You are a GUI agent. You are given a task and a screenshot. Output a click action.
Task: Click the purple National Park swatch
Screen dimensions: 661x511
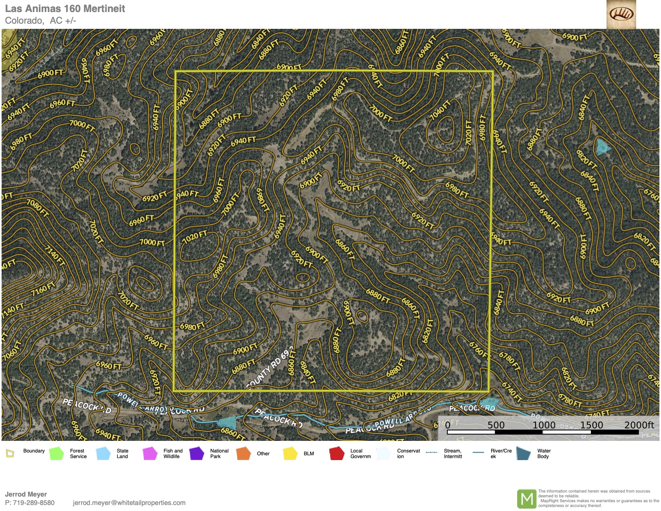pos(197,454)
